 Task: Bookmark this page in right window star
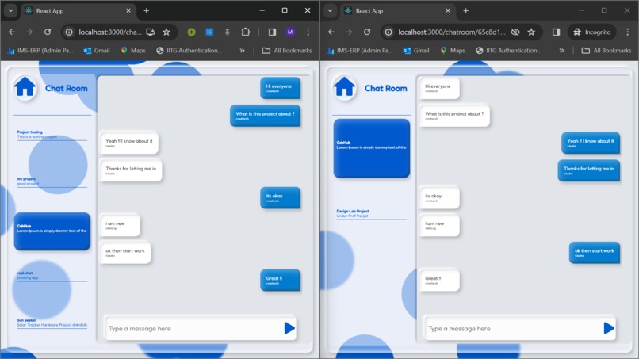531,32
